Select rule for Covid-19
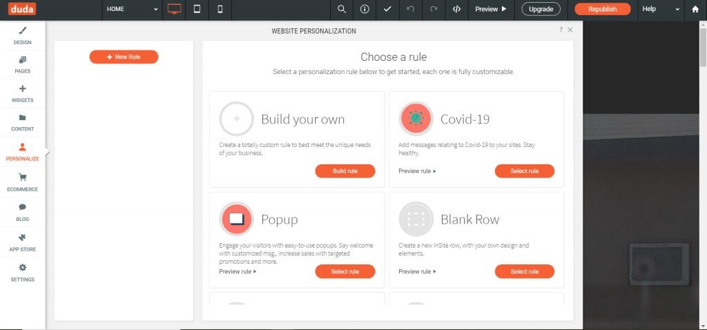This screenshot has height=330, width=707. (x=525, y=171)
